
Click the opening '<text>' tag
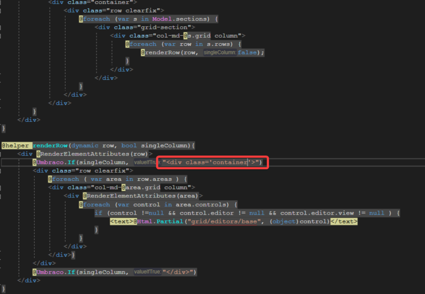click(121, 221)
